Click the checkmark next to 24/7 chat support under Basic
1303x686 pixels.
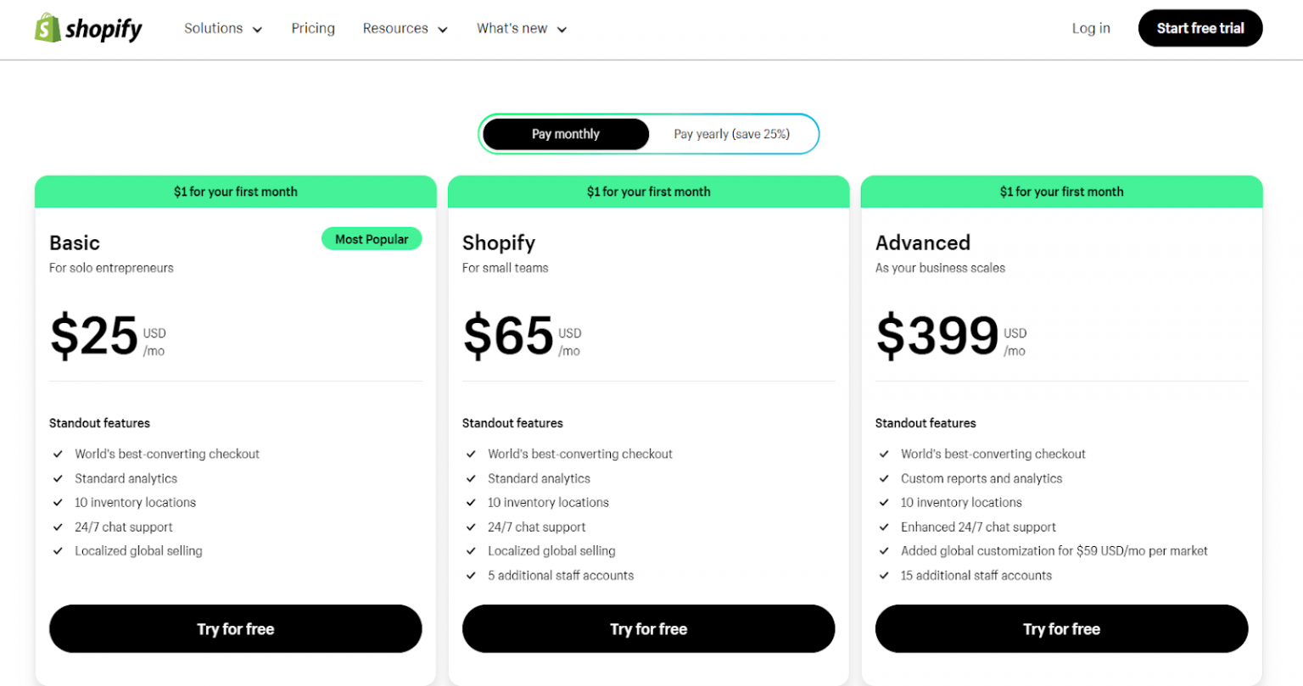[58, 527]
